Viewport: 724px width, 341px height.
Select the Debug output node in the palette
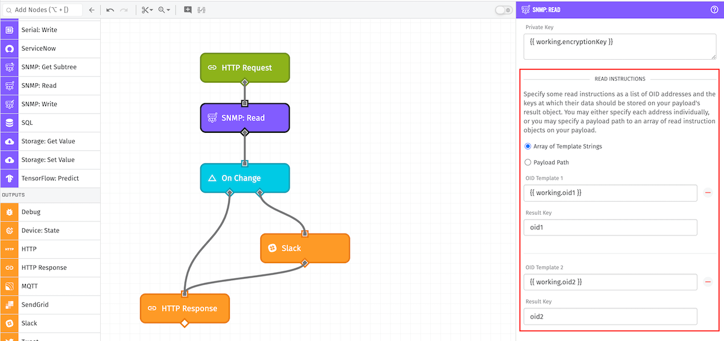(x=50, y=212)
